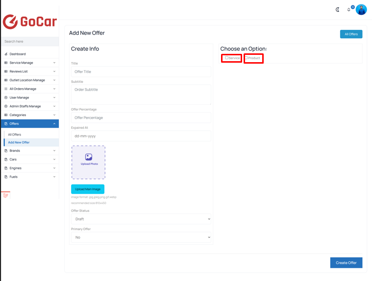Click the Categories sidebar icon

point(6,115)
